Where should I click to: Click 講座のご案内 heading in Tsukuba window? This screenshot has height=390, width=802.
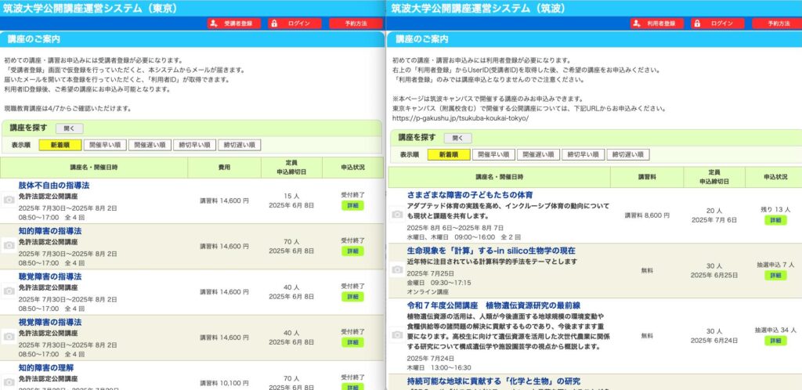click(x=422, y=39)
